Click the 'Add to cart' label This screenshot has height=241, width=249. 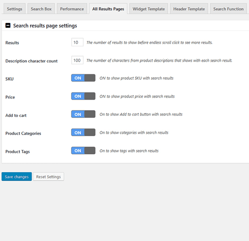[16, 115]
